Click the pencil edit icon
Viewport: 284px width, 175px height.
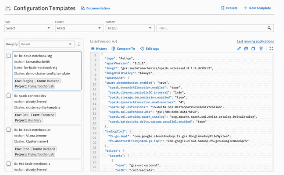239,48
